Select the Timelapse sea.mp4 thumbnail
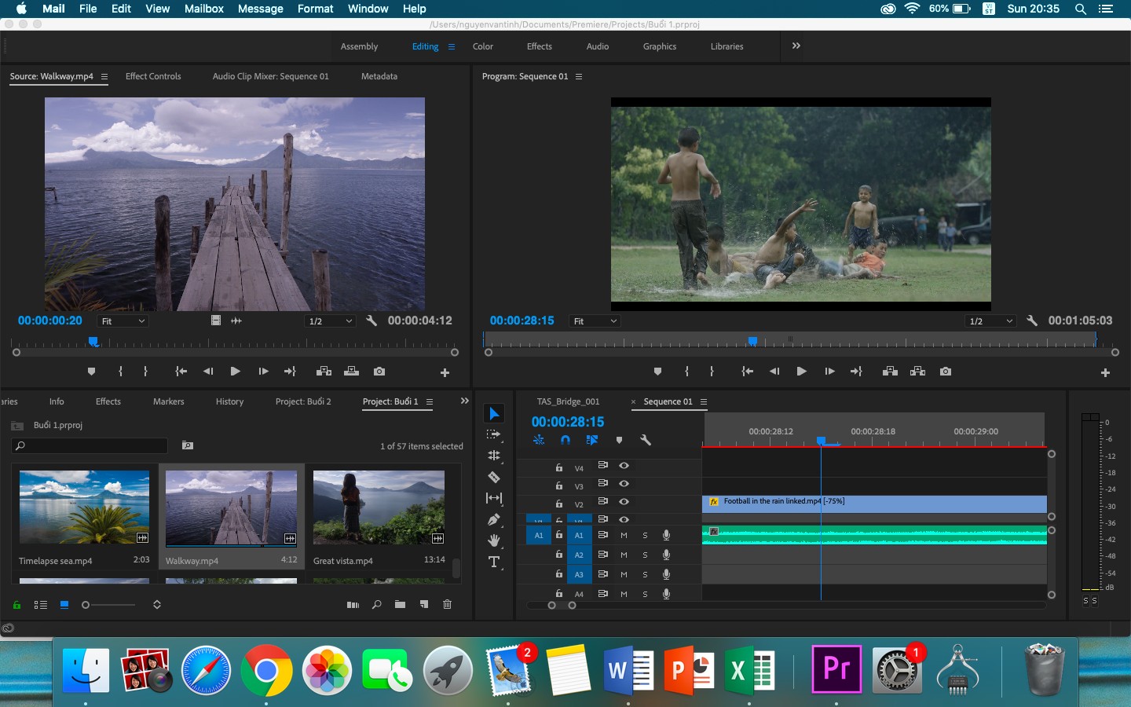 pyautogui.click(x=84, y=507)
